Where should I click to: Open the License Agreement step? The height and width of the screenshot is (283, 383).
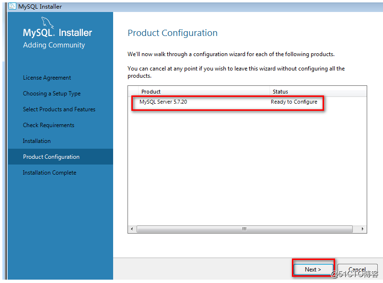(47, 78)
